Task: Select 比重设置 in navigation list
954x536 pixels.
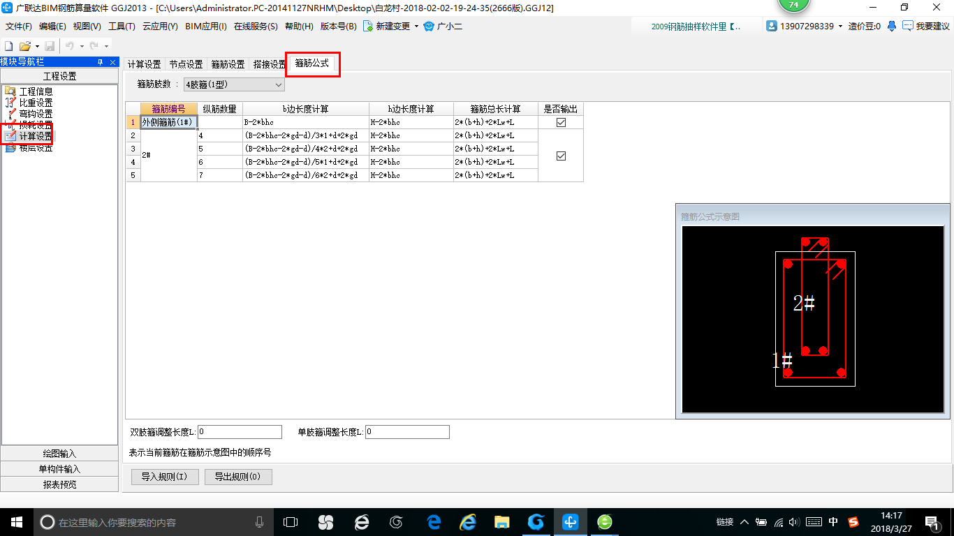Action: point(36,103)
